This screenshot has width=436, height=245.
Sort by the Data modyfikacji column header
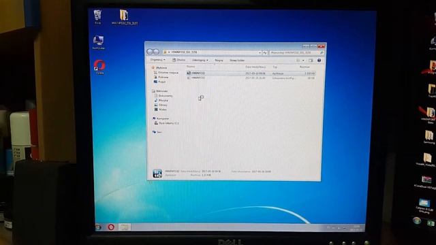click(255, 67)
